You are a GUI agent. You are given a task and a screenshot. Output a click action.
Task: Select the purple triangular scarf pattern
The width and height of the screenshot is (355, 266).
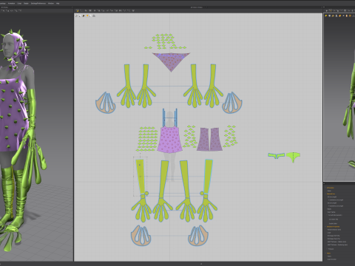pyautogui.click(x=171, y=61)
